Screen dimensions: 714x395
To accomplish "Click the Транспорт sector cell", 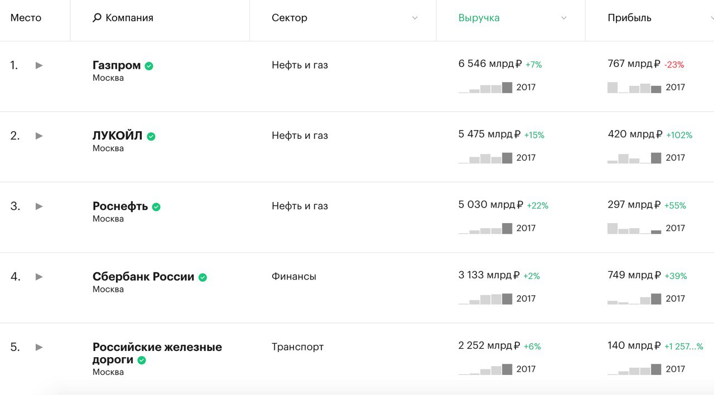I will click(297, 346).
